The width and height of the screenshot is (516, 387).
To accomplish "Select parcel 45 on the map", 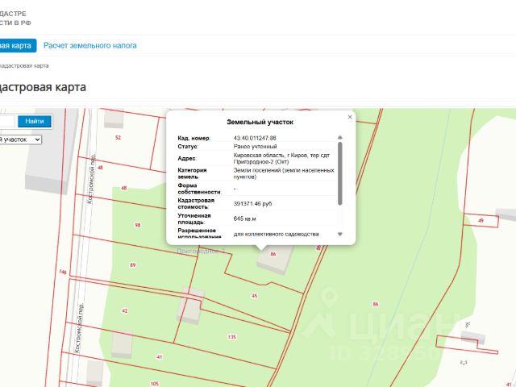I will coord(255,296).
